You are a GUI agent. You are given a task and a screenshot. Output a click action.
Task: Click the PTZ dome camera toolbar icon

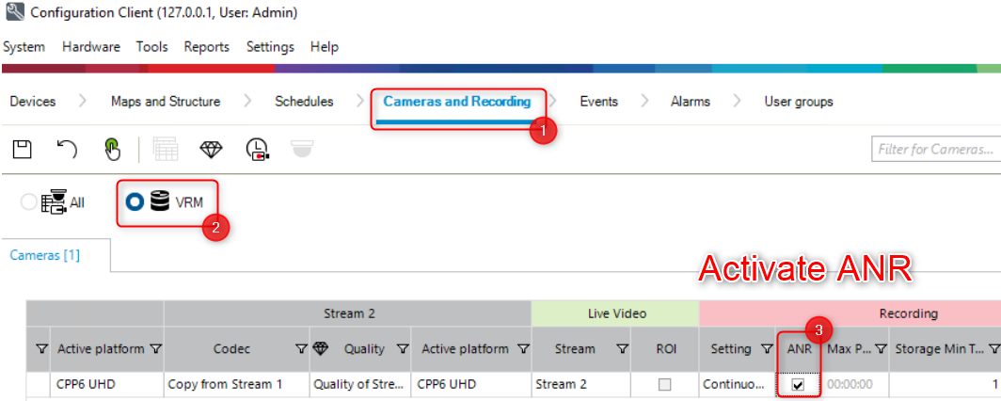coord(303,148)
